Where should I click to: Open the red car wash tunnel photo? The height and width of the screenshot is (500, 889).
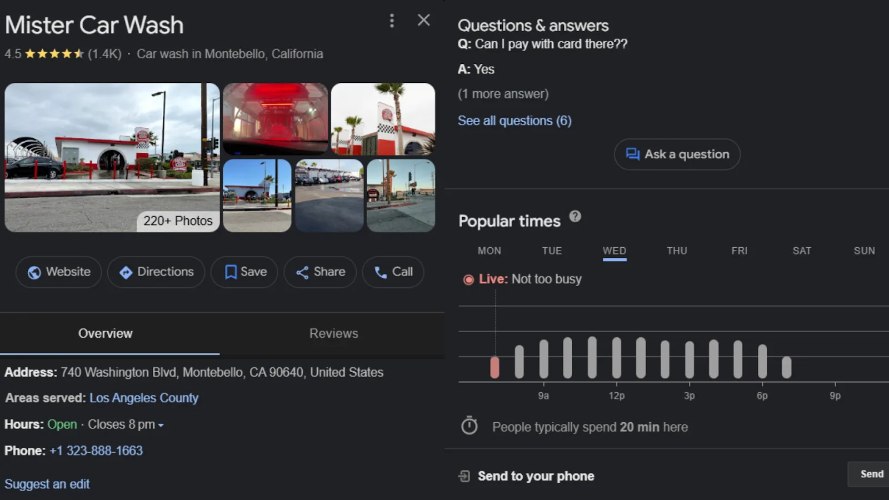pyautogui.click(x=276, y=119)
